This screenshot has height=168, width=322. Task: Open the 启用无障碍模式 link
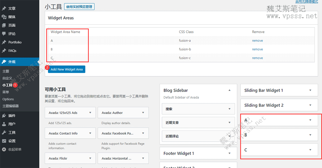tap(307, 2)
